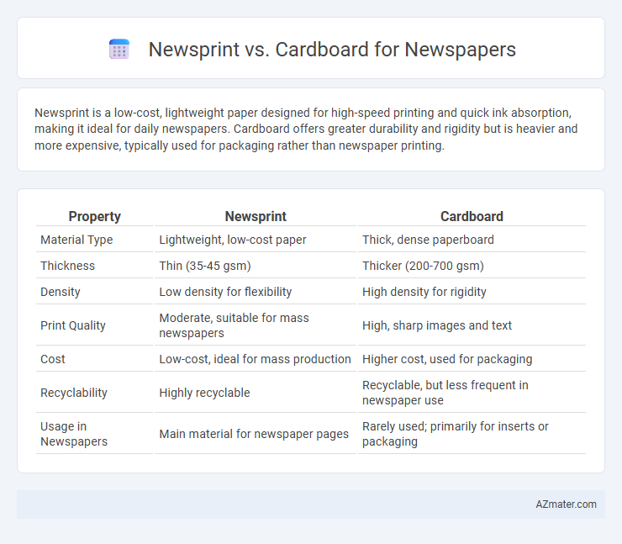Click 'Low-cost, ideal for mass production' cell

pos(256,359)
